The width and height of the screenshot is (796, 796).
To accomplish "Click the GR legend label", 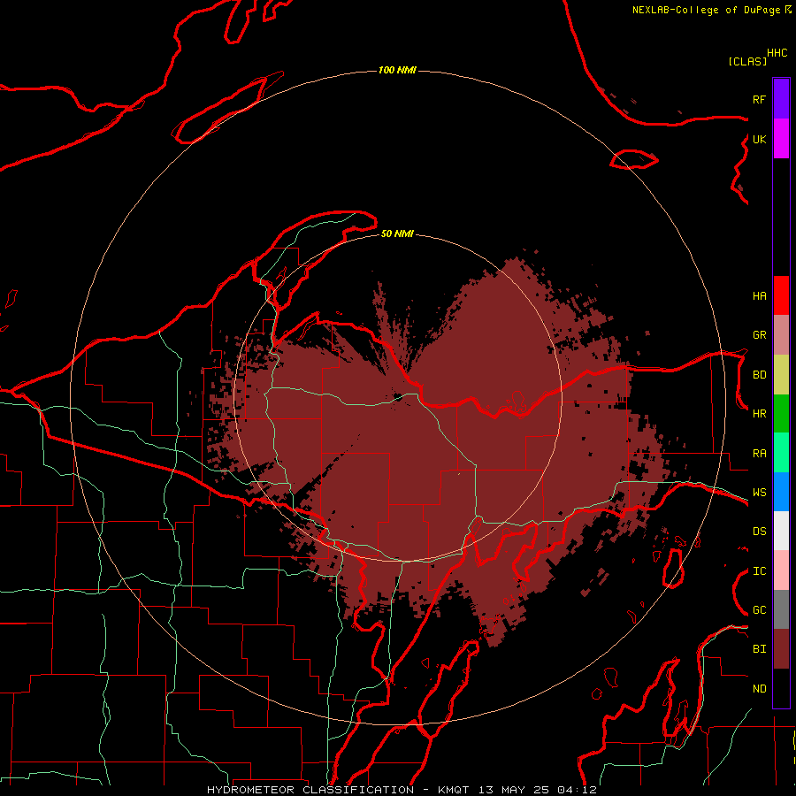I will [759, 335].
